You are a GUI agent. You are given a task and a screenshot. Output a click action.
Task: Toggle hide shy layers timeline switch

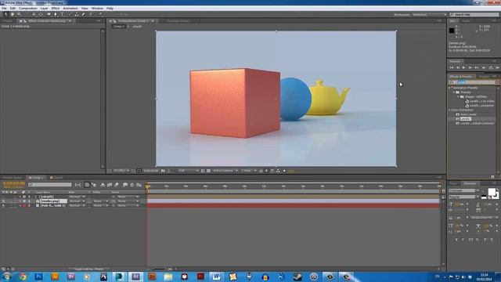click(103, 185)
